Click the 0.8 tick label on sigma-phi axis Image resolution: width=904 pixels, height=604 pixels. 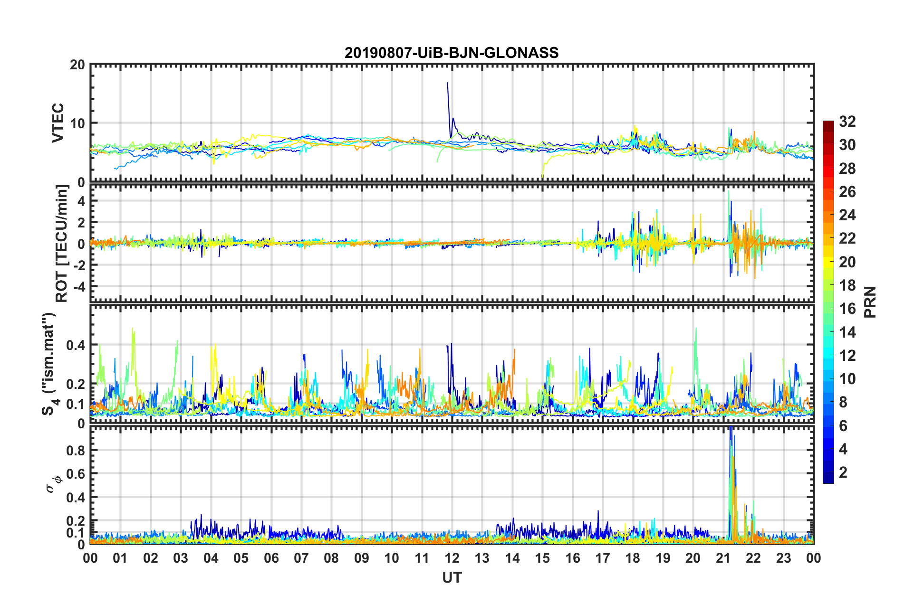pos(76,450)
